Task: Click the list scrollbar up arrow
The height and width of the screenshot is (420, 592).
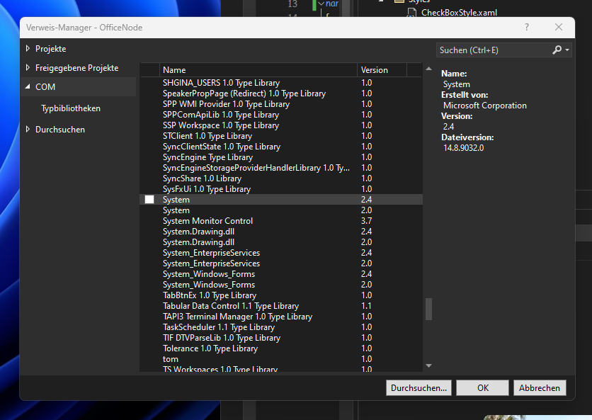Action: pos(428,69)
